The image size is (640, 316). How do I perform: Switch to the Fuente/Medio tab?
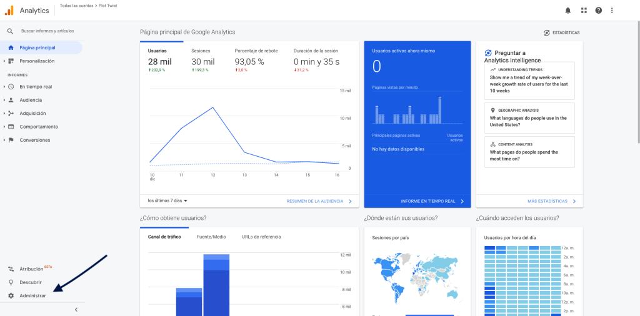pyautogui.click(x=211, y=237)
